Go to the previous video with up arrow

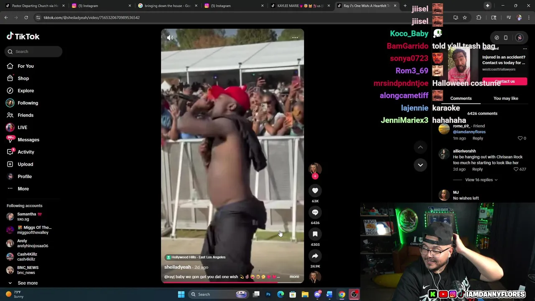[x=420, y=147]
